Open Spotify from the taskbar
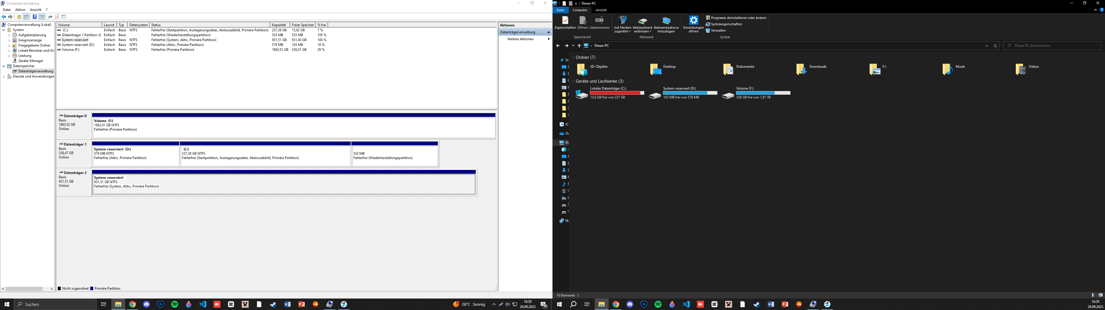 (175, 305)
